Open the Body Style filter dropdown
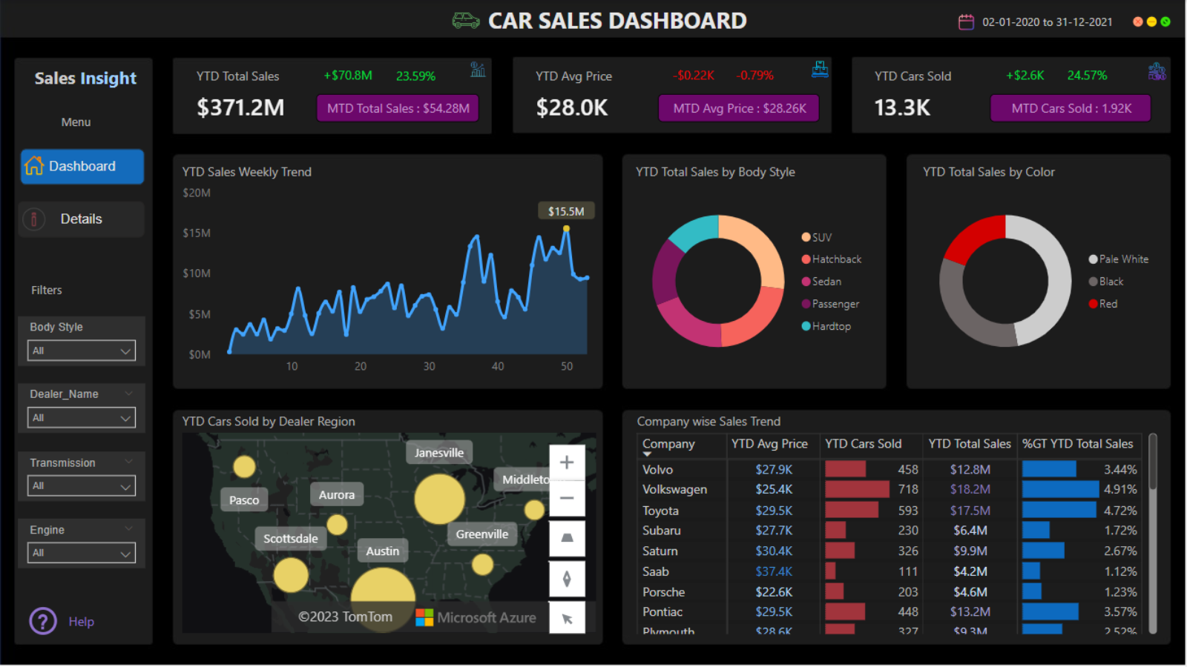Viewport: 1187px width, 667px height. click(x=82, y=351)
